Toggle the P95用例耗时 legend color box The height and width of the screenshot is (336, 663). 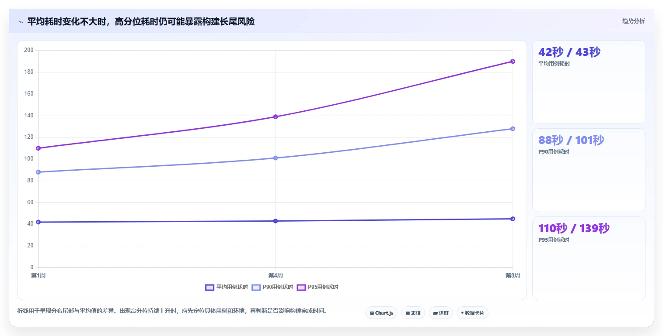click(x=301, y=287)
